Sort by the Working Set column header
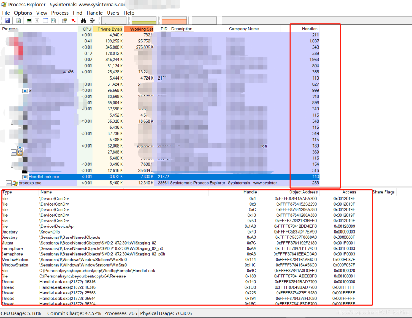The width and height of the screenshot is (412, 318). click(139, 29)
